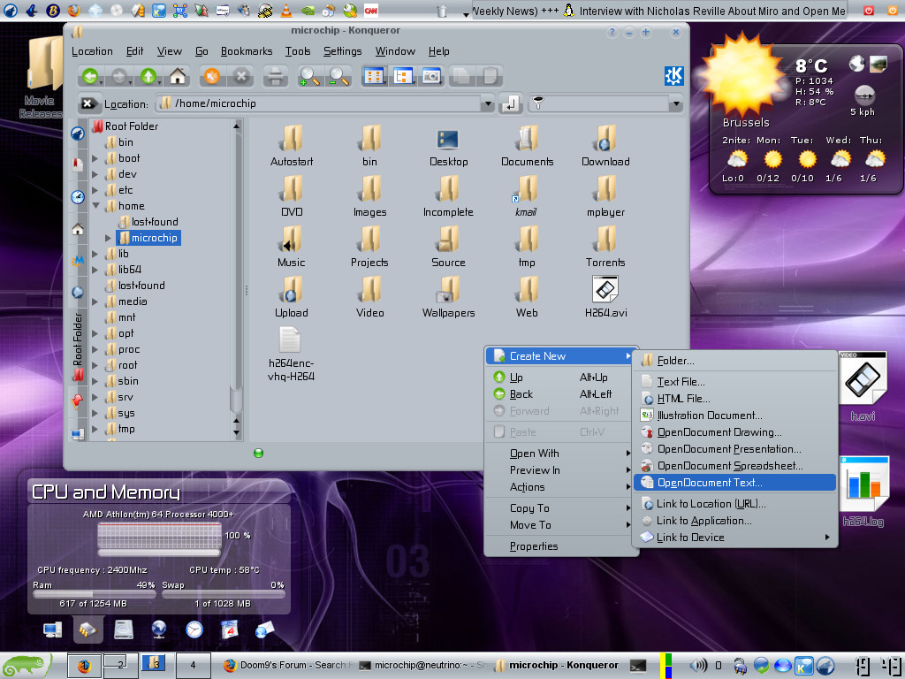Open the Music folder

[292, 247]
